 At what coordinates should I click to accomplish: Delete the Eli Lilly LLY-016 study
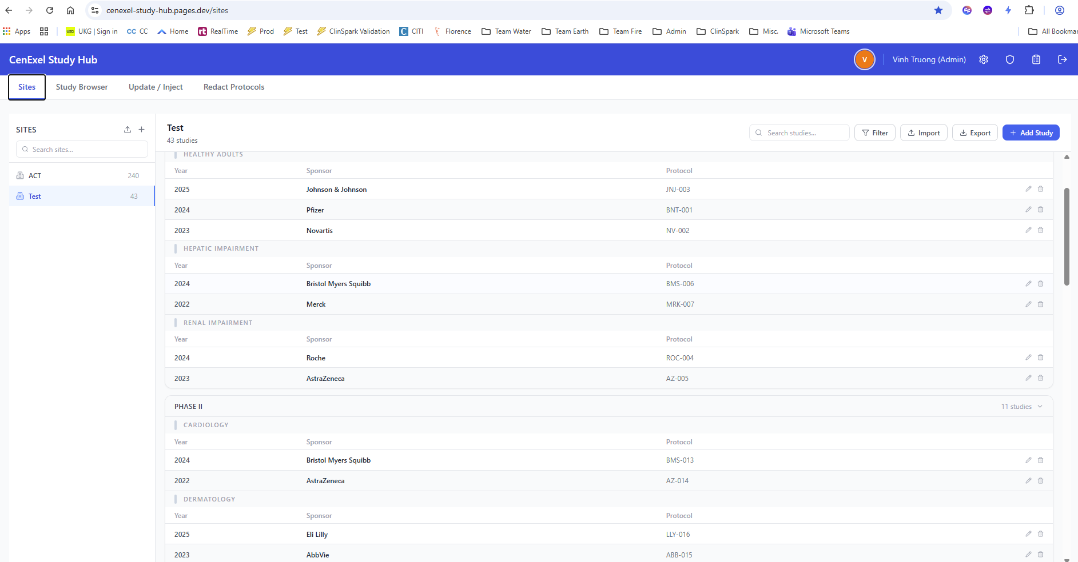1041,534
